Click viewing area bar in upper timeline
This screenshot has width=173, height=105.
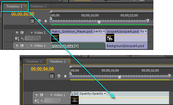(x=102, y=12)
